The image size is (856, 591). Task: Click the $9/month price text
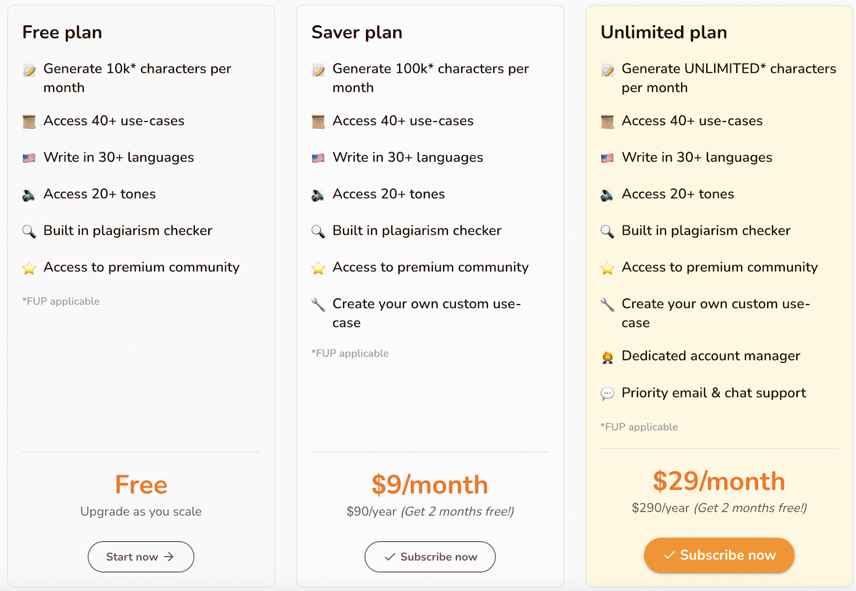[x=430, y=484]
